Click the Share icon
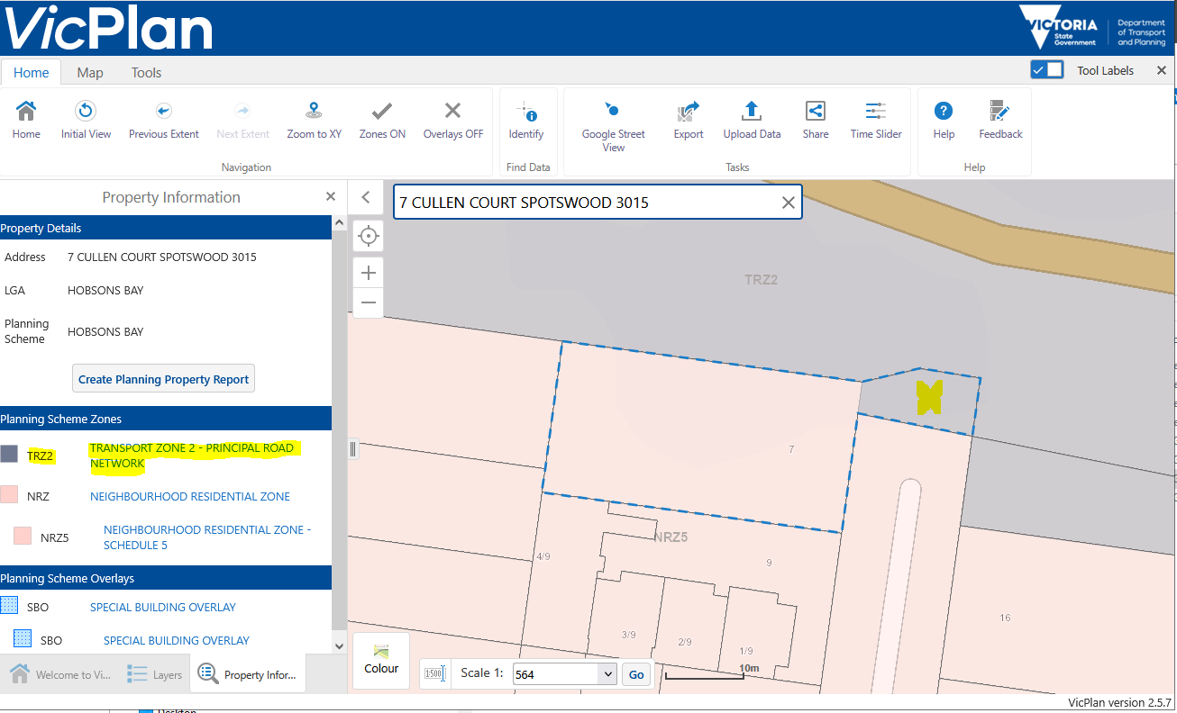The image size is (1177, 713). pyautogui.click(x=815, y=112)
